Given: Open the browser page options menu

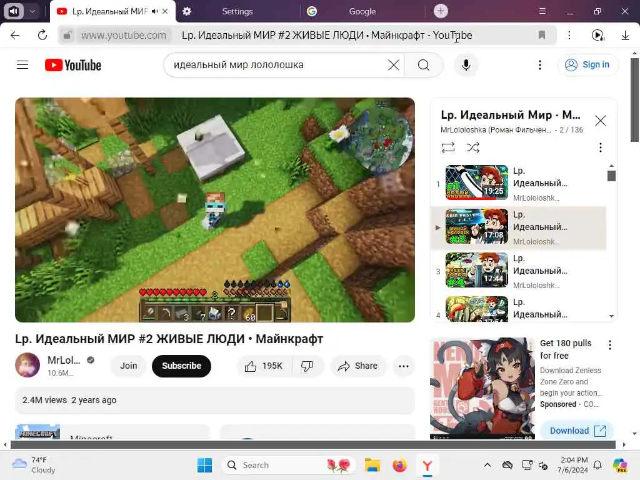Looking at the screenshot, I should click(569, 35).
